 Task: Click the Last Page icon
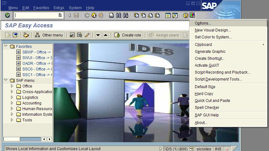157,15
